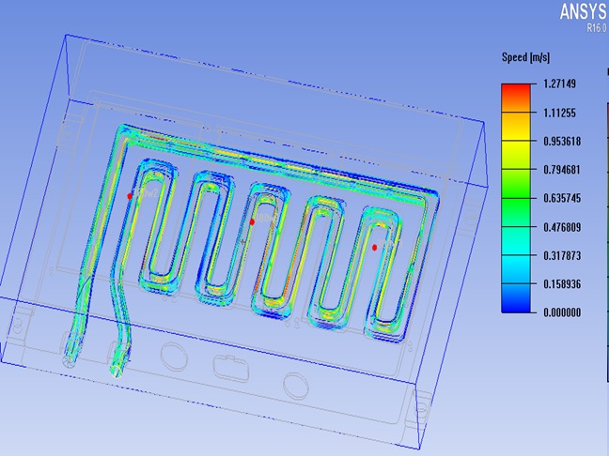Click the ANSYS logo in the corner
The width and height of the screenshot is (609, 456).
pos(583,11)
